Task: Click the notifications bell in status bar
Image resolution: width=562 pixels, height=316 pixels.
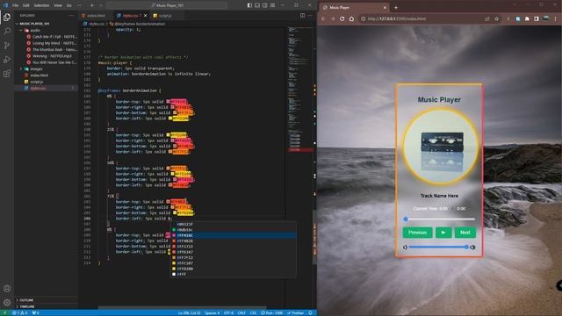Action: [310, 312]
